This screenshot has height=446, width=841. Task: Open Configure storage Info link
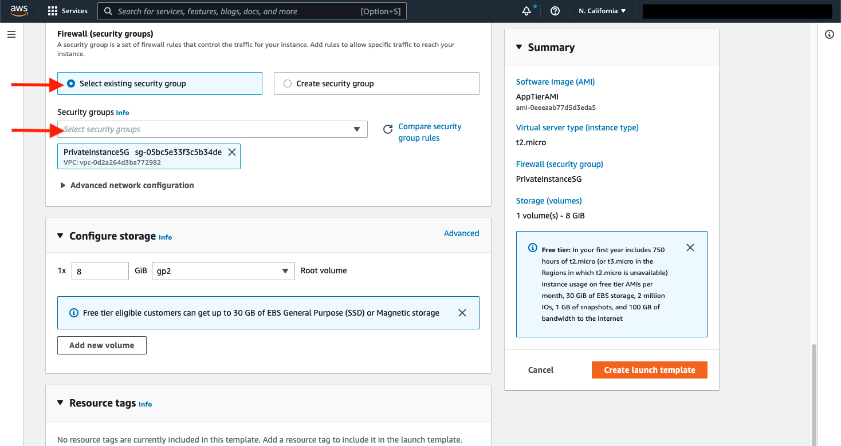pos(166,237)
